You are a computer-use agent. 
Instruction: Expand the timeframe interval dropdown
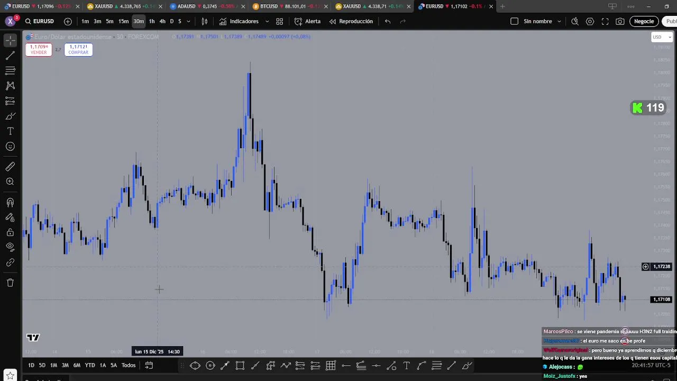coord(188,21)
